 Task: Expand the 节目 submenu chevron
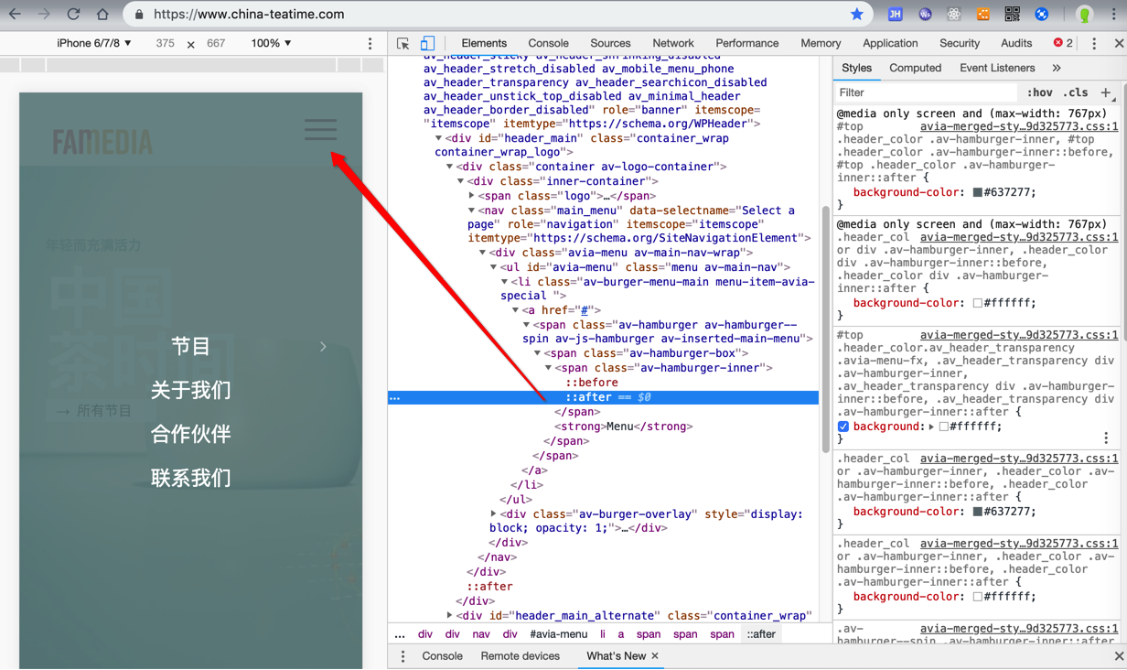click(323, 346)
